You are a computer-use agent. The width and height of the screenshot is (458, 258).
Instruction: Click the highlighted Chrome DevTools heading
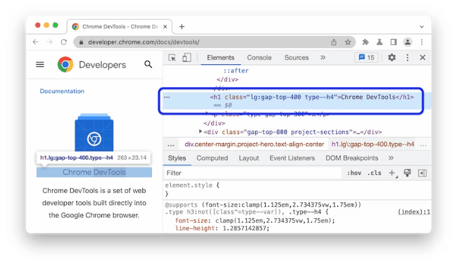[94, 172]
